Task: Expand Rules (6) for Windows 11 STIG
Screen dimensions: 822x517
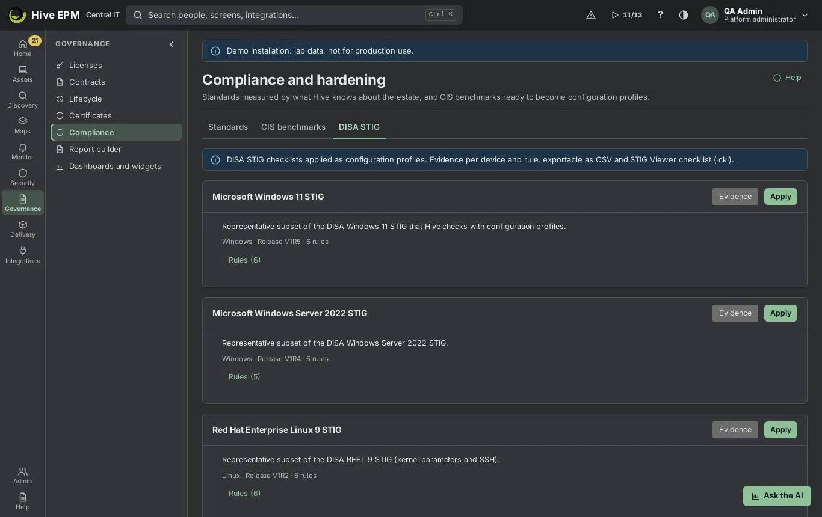Action: point(244,260)
